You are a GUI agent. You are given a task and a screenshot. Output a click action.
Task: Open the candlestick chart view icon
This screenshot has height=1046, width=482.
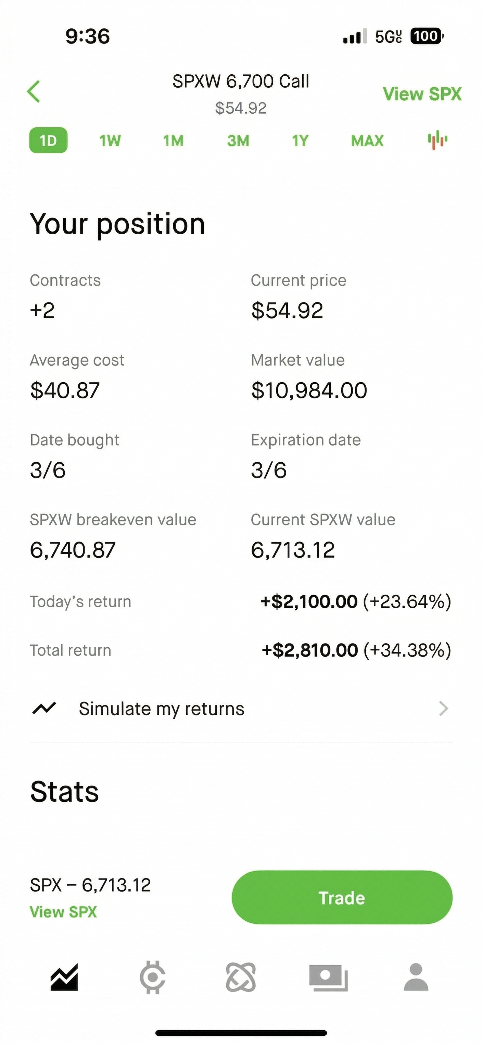click(437, 140)
